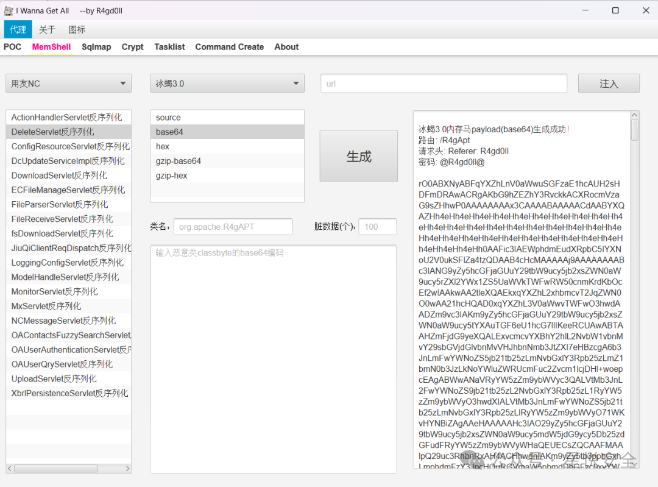Screen dimensions: 658x487
Task: Click left arrow of servlet list scrollbar
Action: pos(10,468)
